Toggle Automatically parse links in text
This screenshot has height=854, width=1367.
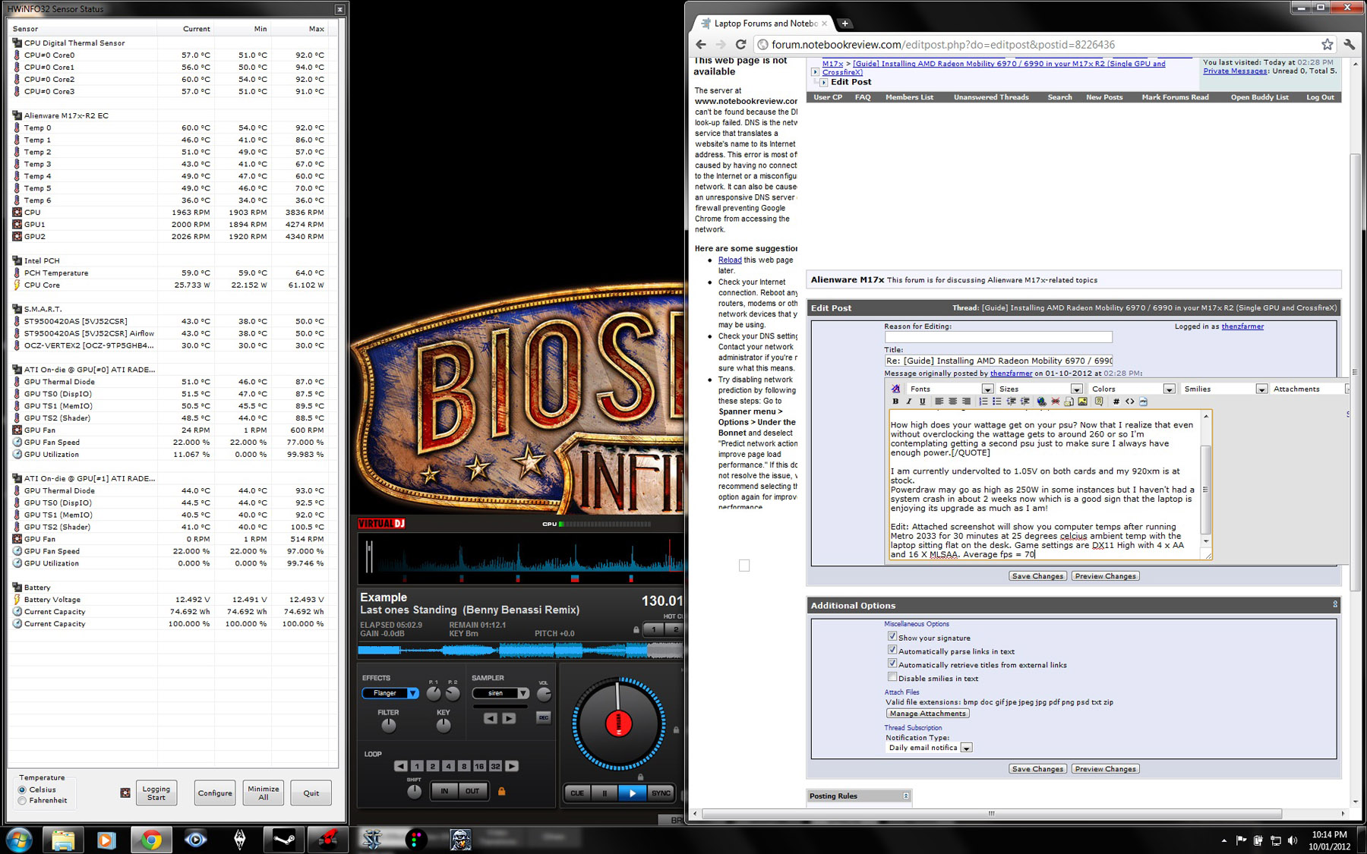(892, 651)
